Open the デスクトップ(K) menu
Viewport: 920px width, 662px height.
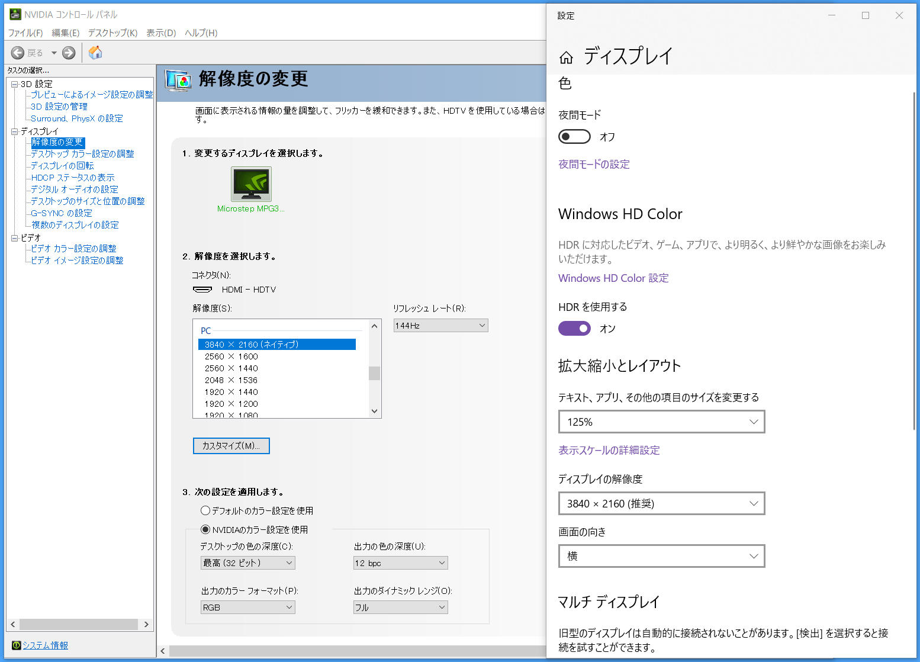coord(112,33)
